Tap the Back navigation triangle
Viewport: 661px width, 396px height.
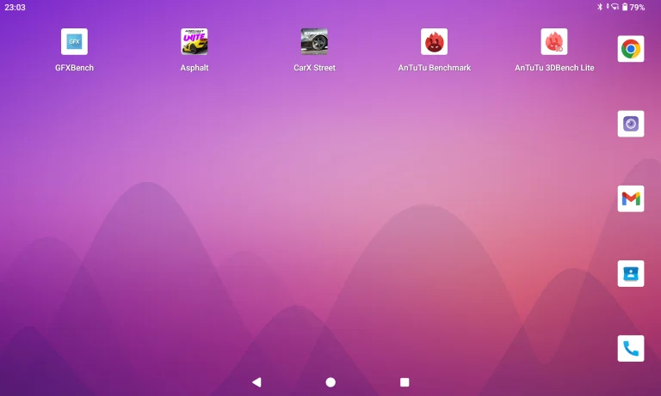(x=256, y=381)
